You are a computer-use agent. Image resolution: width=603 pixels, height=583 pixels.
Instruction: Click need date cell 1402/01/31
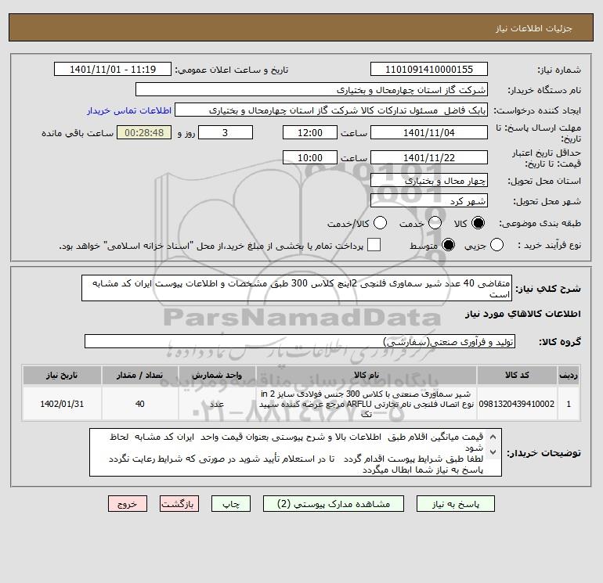pyautogui.click(x=62, y=404)
